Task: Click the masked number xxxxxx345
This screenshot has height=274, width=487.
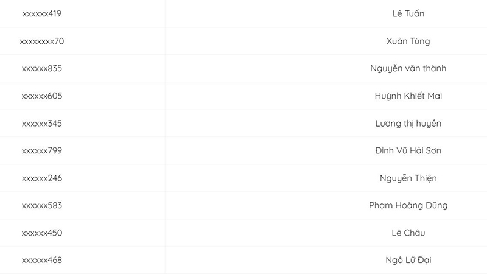Action: coord(42,124)
